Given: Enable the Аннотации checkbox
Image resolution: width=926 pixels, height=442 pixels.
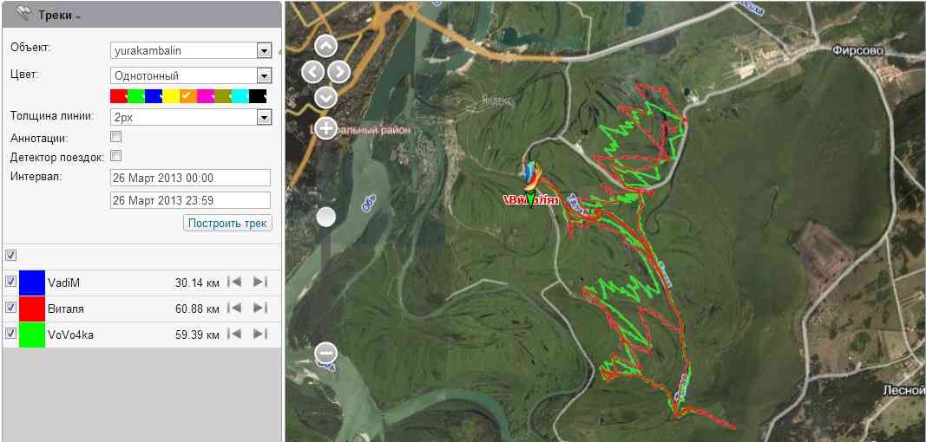Looking at the screenshot, I should point(116,137).
